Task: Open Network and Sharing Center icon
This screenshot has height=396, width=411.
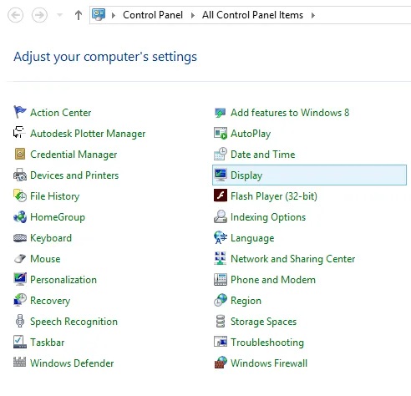Action: [x=221, y=258]
